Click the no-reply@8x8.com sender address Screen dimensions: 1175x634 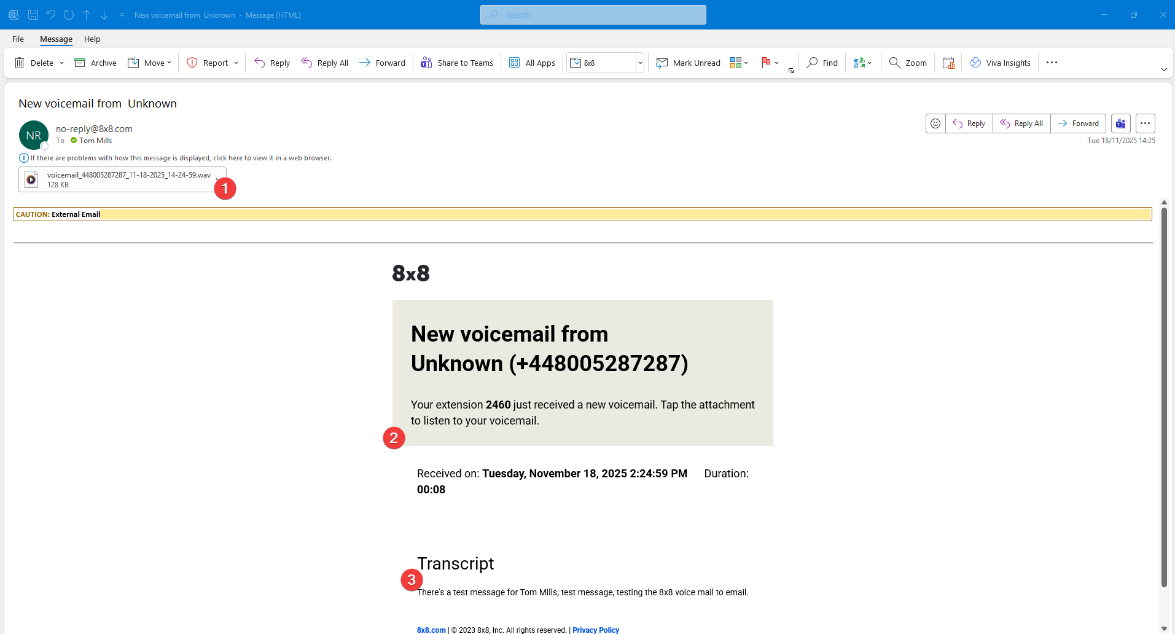click(x=94, y=129)
